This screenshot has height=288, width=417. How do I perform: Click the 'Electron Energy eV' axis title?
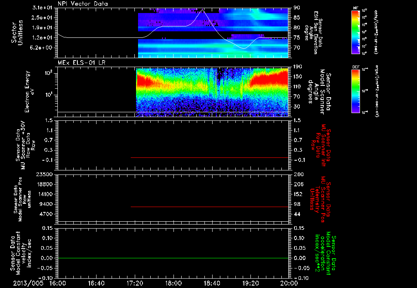(x=29, y=92)
